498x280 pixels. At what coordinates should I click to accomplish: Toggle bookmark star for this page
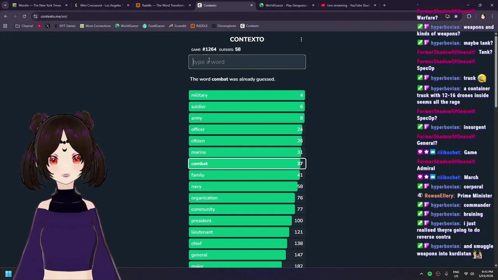pyautogui.click(x=456, y=16)
